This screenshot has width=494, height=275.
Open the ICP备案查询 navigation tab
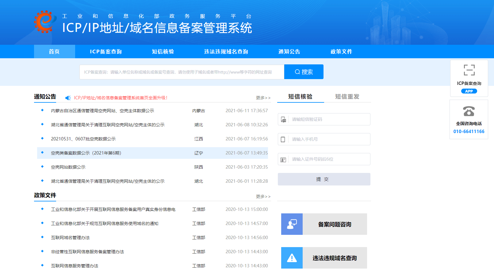coord(106,52)
